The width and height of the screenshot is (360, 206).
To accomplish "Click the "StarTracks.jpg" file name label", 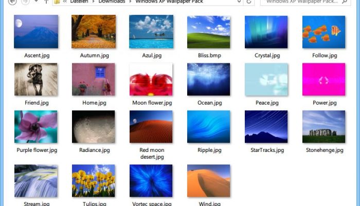I will [x=267, y=150].
